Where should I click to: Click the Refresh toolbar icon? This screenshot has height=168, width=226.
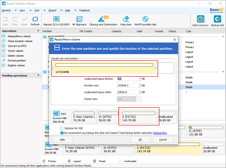click(35, 21)
